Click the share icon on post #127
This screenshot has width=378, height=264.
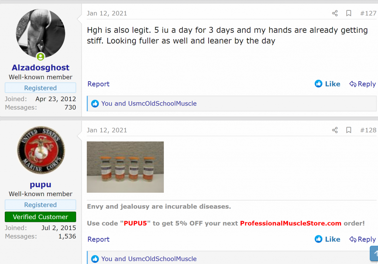[x=334, y=13]
